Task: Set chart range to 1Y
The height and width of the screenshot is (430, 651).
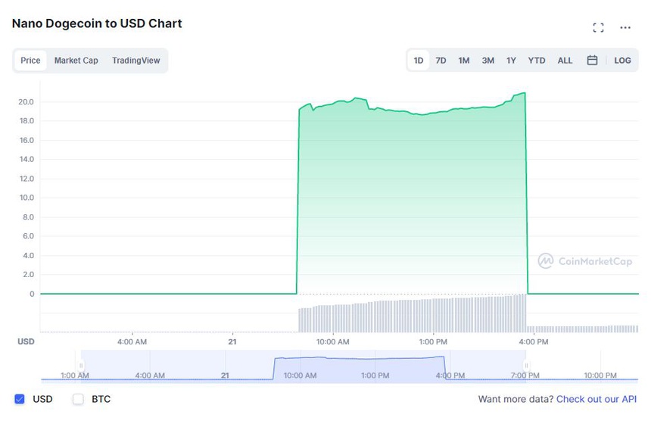Action: coord(511,61)
